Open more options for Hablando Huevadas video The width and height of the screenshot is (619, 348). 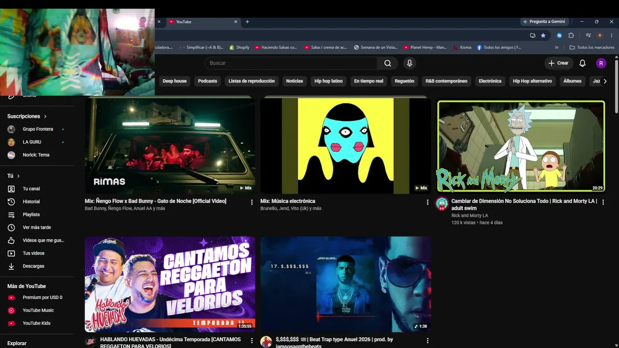click(x=251, y=341)
